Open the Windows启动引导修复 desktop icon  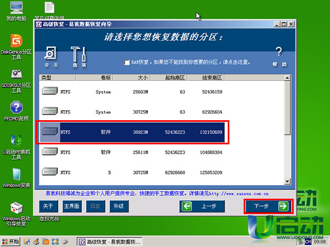click(x=16, y=212)
